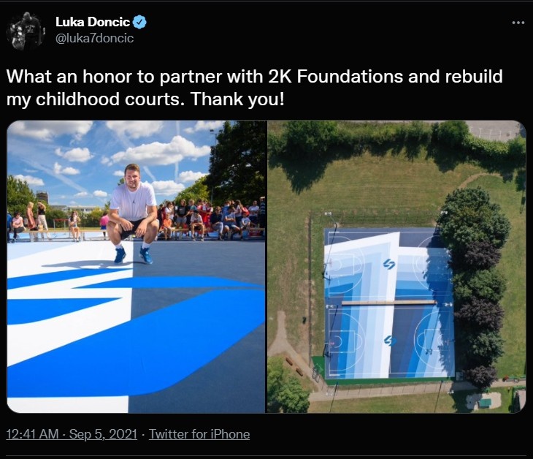This screenshot has height=459, width=533.
Task: Open the aerial photo of the courts
Action: 396,267
